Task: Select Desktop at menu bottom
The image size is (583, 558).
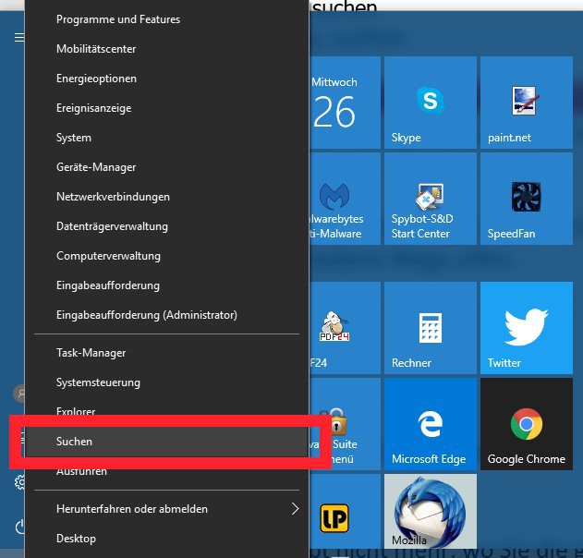Action: point(76,539)
